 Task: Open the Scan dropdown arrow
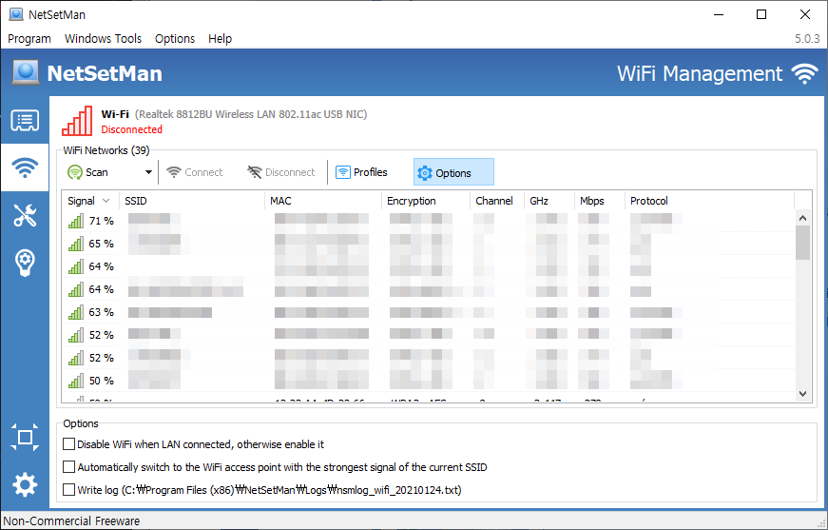tap(148, 172)
